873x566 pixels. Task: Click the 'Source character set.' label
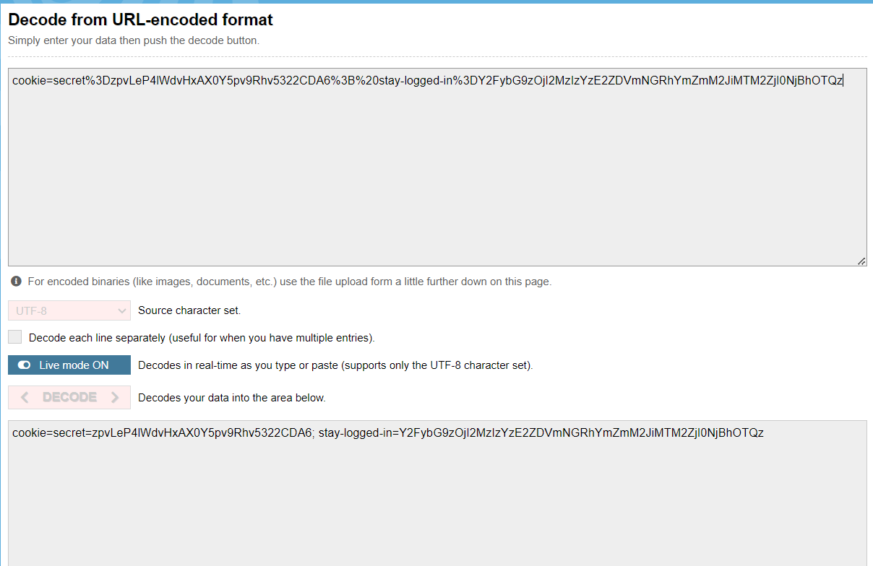click(189, 310)
